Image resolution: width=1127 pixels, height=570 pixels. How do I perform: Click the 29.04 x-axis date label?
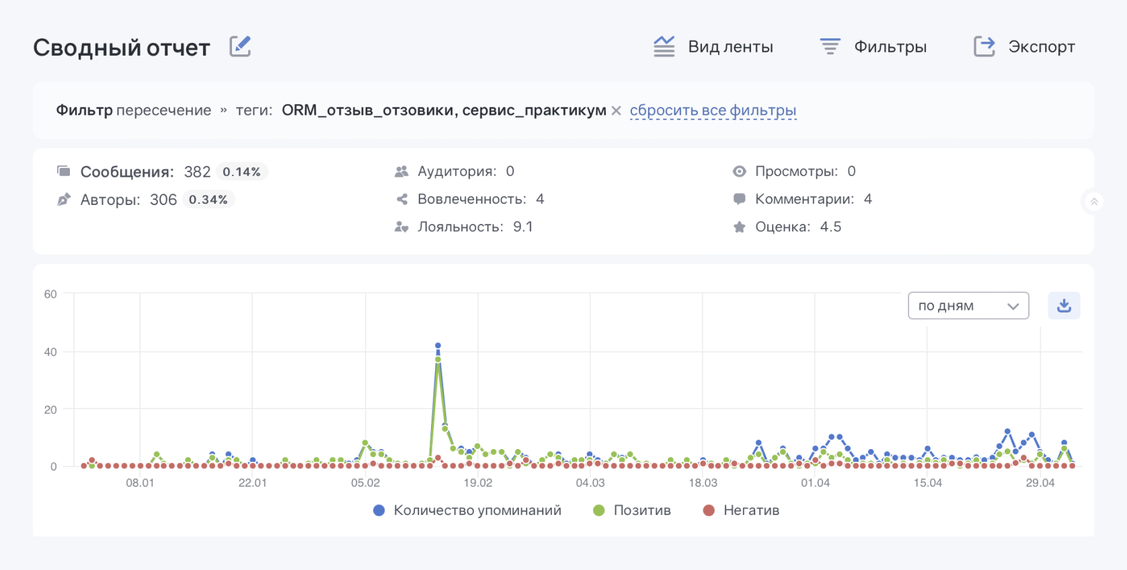coord(1040,483)
